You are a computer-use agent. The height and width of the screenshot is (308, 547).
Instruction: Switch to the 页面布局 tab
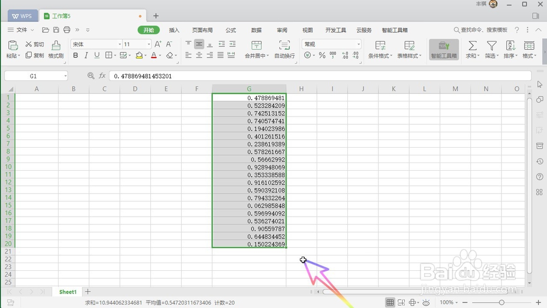[x=202, y=30]
